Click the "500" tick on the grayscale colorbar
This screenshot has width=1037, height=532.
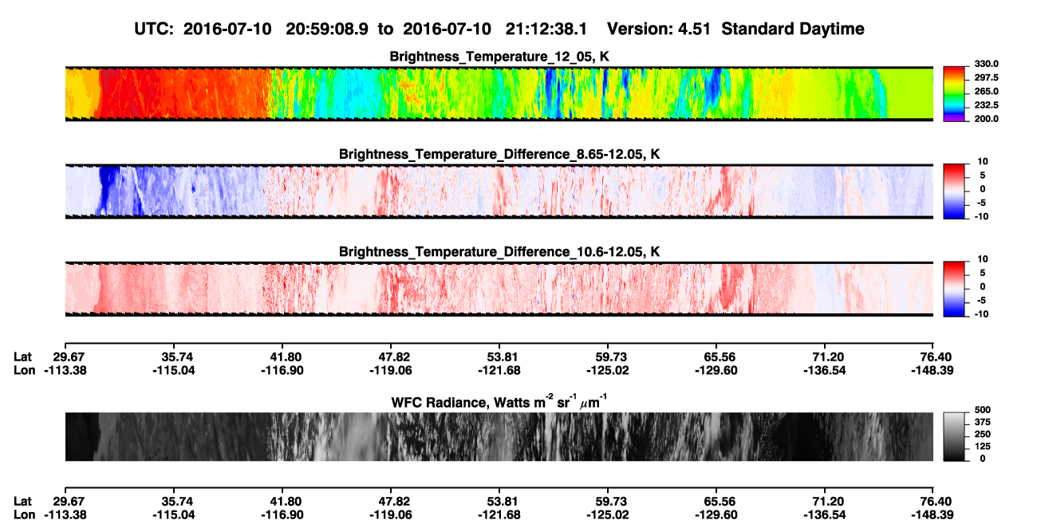(x=981, y=411)
